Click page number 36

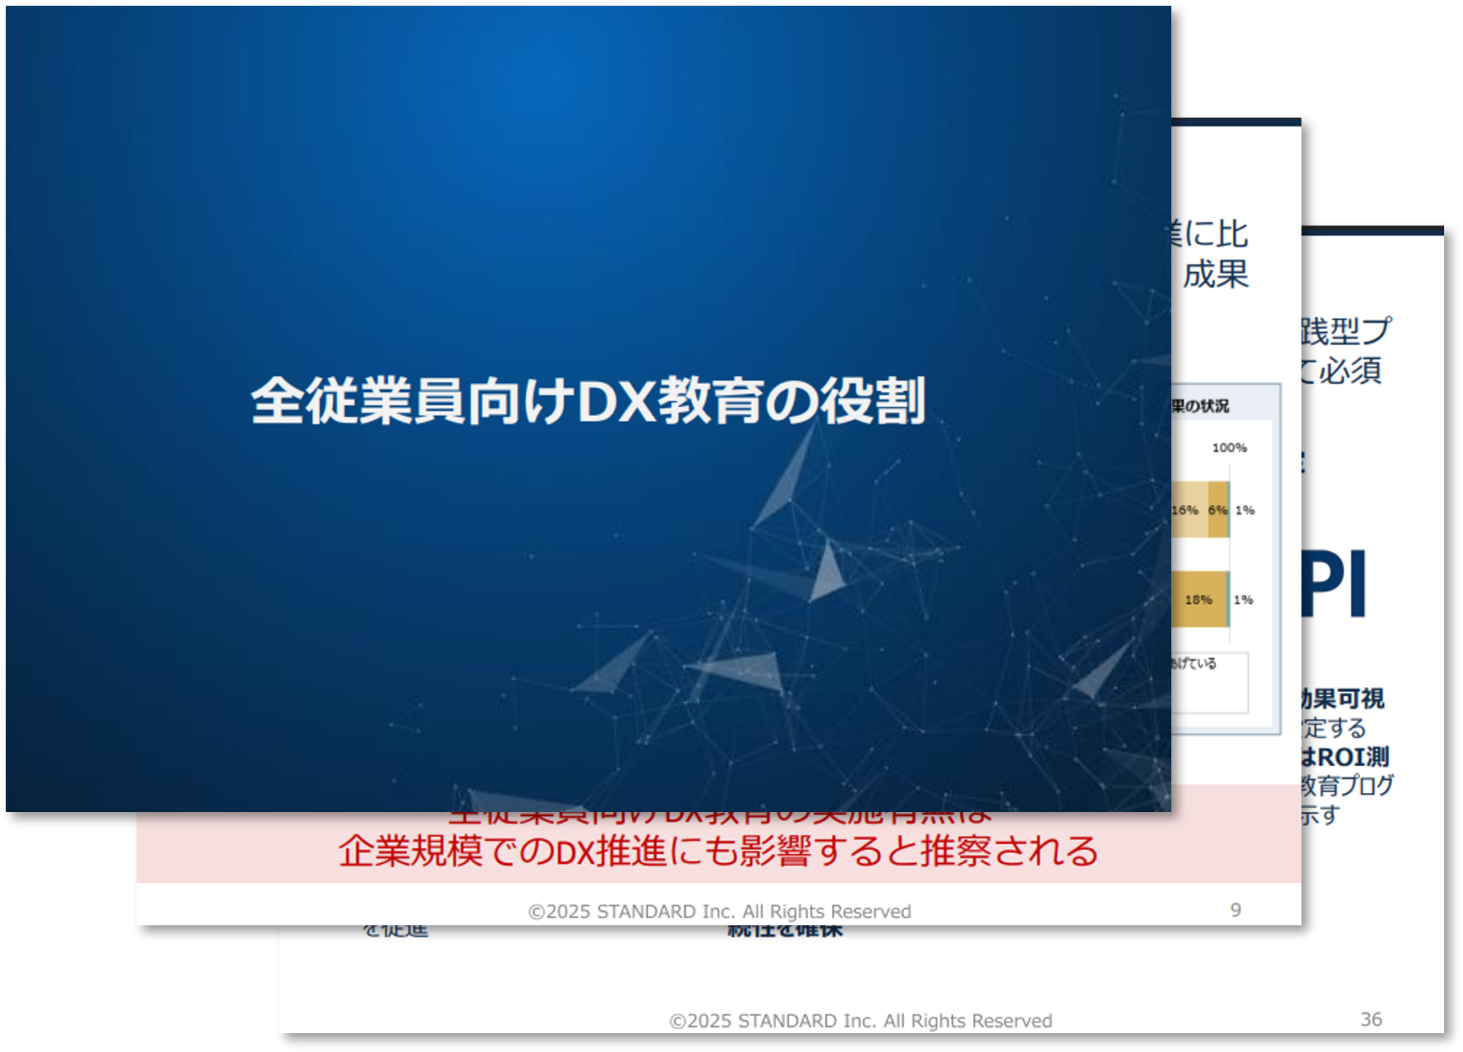[x=1371, y=1019]
